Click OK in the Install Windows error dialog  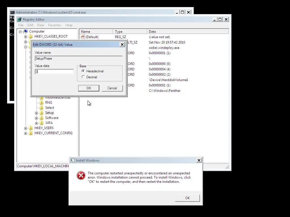pyautogui.click(x=187, y=198)
